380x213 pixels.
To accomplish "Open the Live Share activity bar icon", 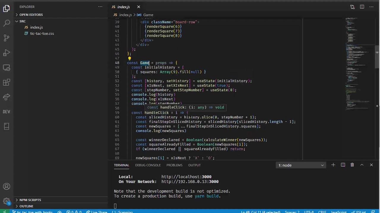I will (7, 97).
